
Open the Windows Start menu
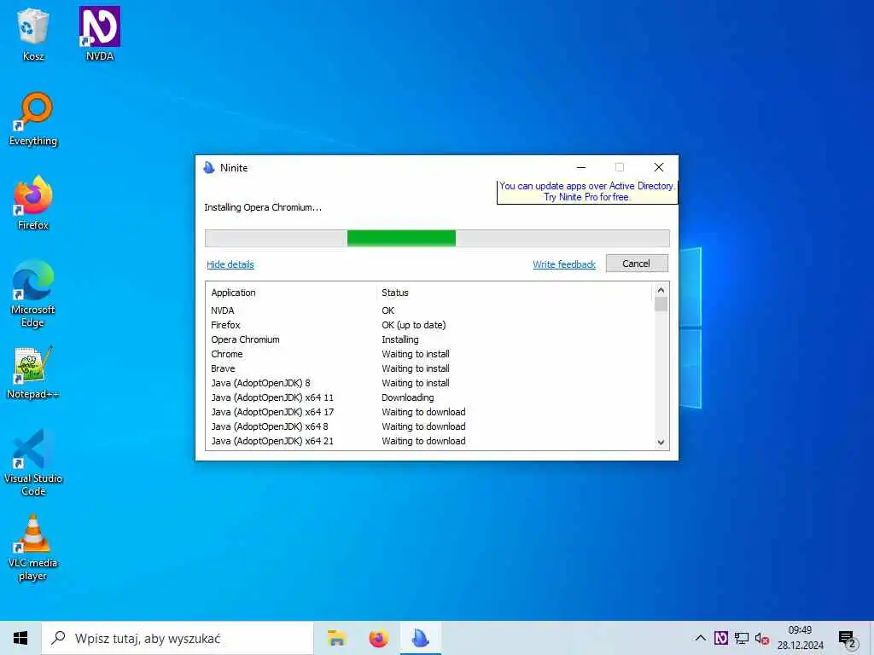(x=20, y=638)
